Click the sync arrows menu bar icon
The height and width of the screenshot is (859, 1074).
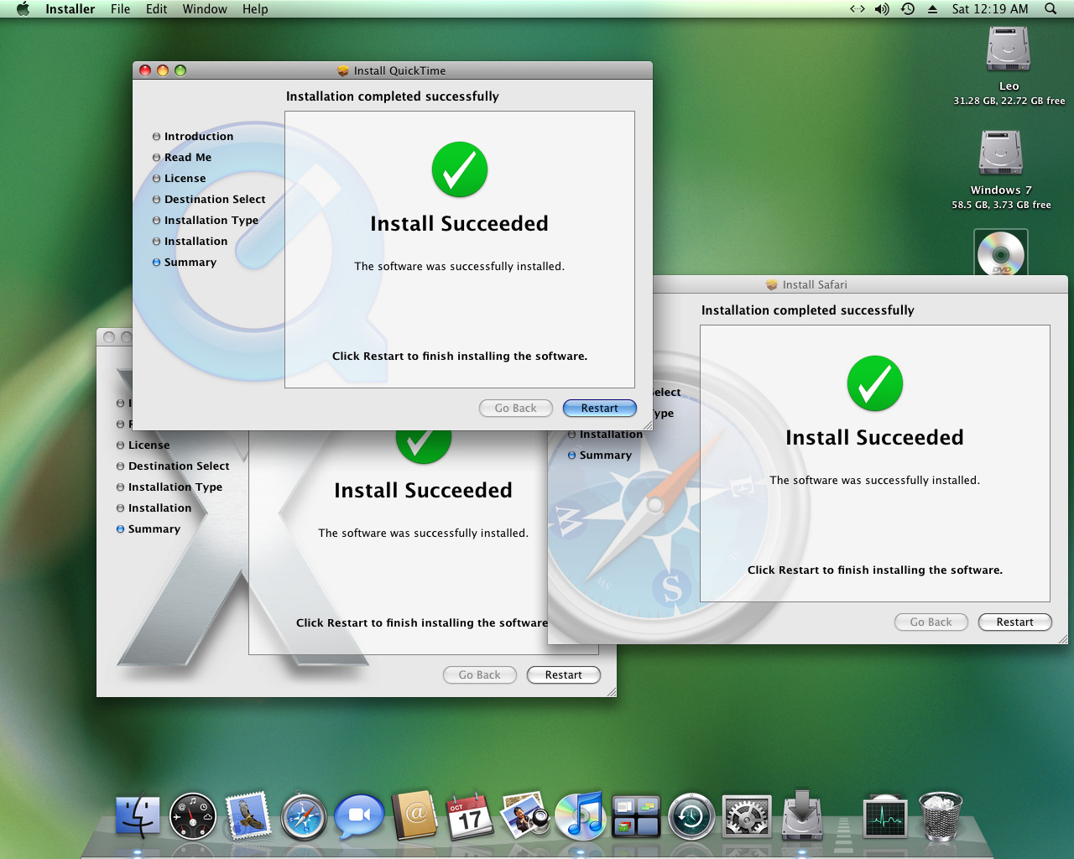pos(858,9)
